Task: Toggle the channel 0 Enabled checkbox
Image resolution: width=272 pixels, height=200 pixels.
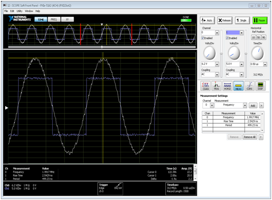Action: (x=203, y=38)
